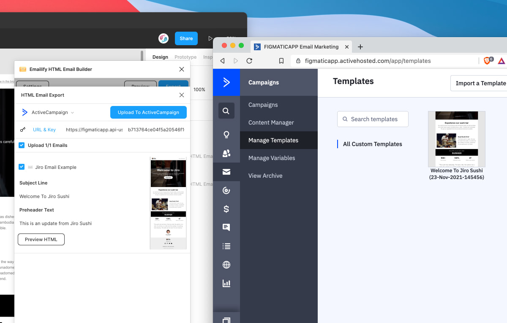Click the key icon beside URL & Key
The image size is (507, 323).
[23, 130]
